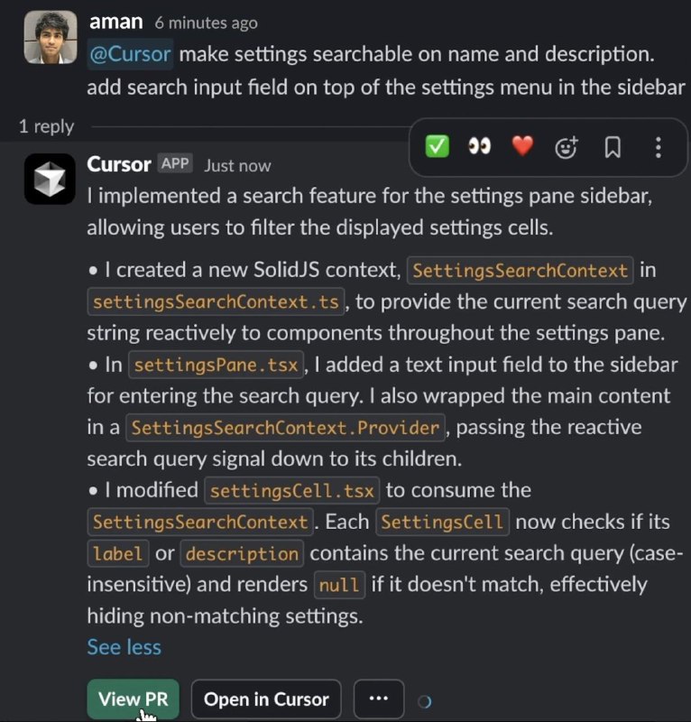The width and height of the screenshot is (691, 722).
Task: Open the add reaction emoji picker
Action: [567, 147]
